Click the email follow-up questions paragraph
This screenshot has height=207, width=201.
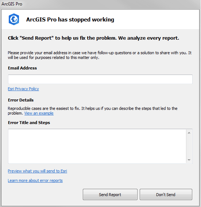pos(100,55)
